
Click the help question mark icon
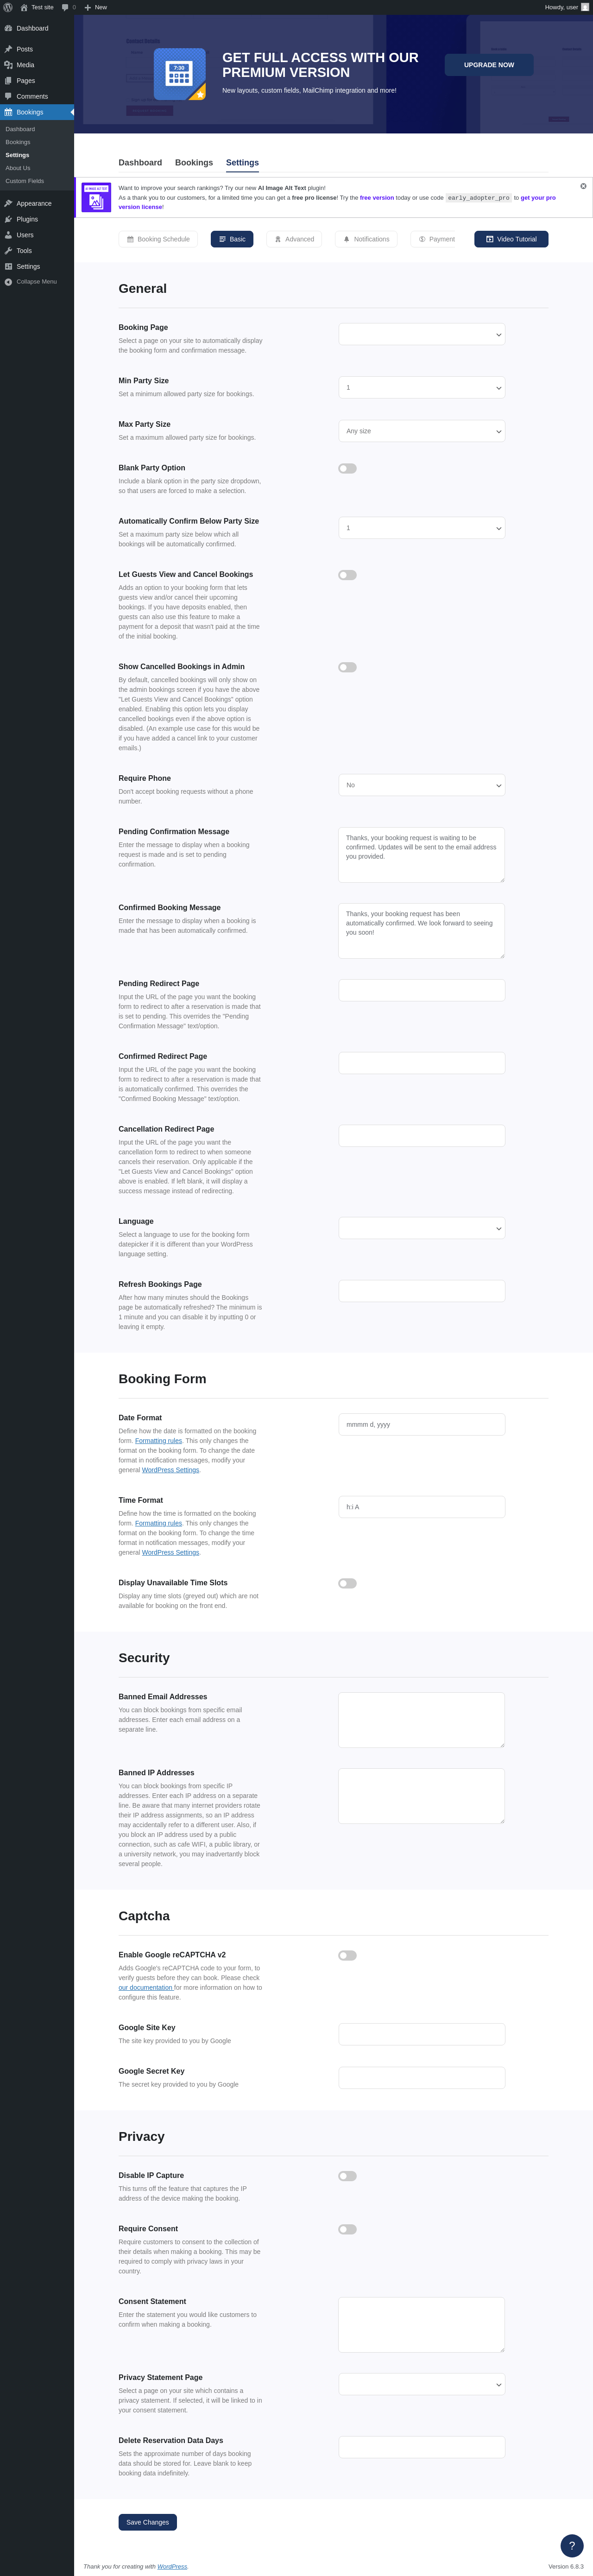click(x=571, y=2545)
